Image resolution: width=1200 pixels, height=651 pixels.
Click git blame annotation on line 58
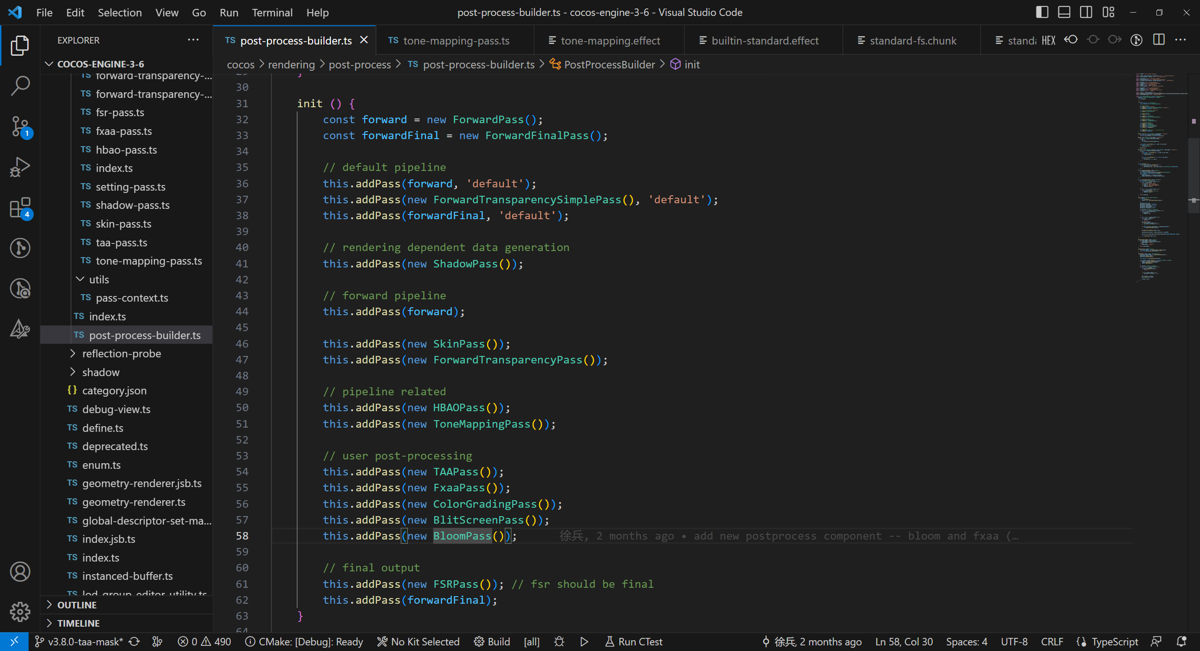[x=789, y=536]
